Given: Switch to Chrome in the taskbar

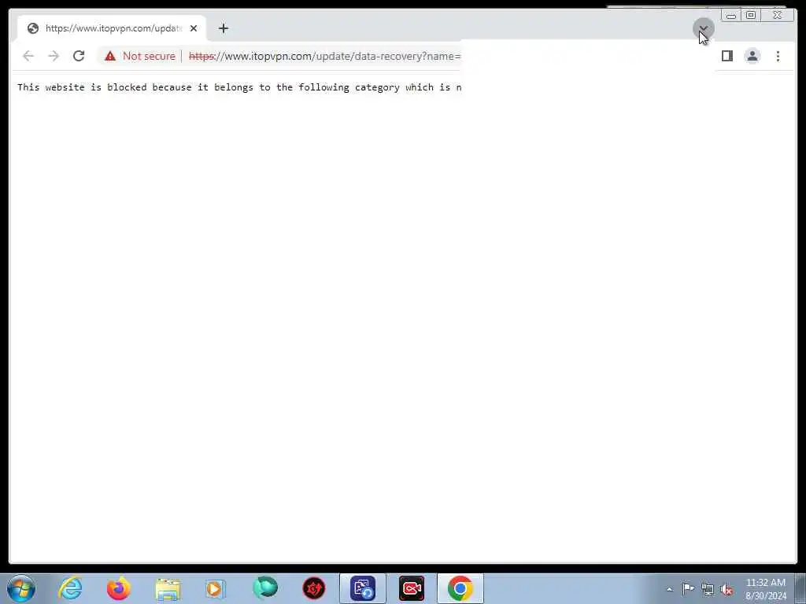Looking at the screenshot, I should click(460, 588).
